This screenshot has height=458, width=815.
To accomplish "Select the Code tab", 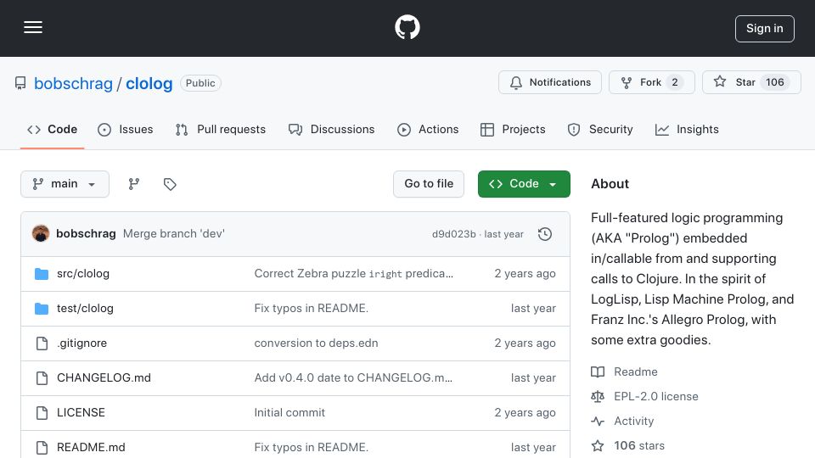I will click(x=52, y=129).
